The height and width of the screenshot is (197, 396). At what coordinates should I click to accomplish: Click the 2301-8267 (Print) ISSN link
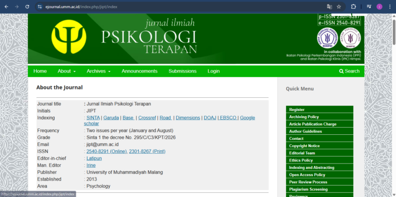pos(147,151)
